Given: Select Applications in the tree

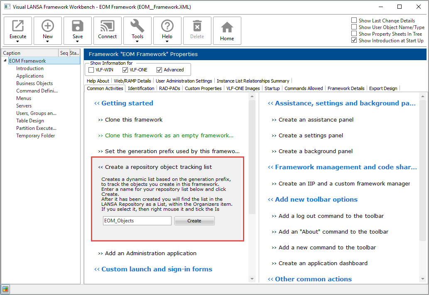Looking at the screenshot, I should 30,76.
